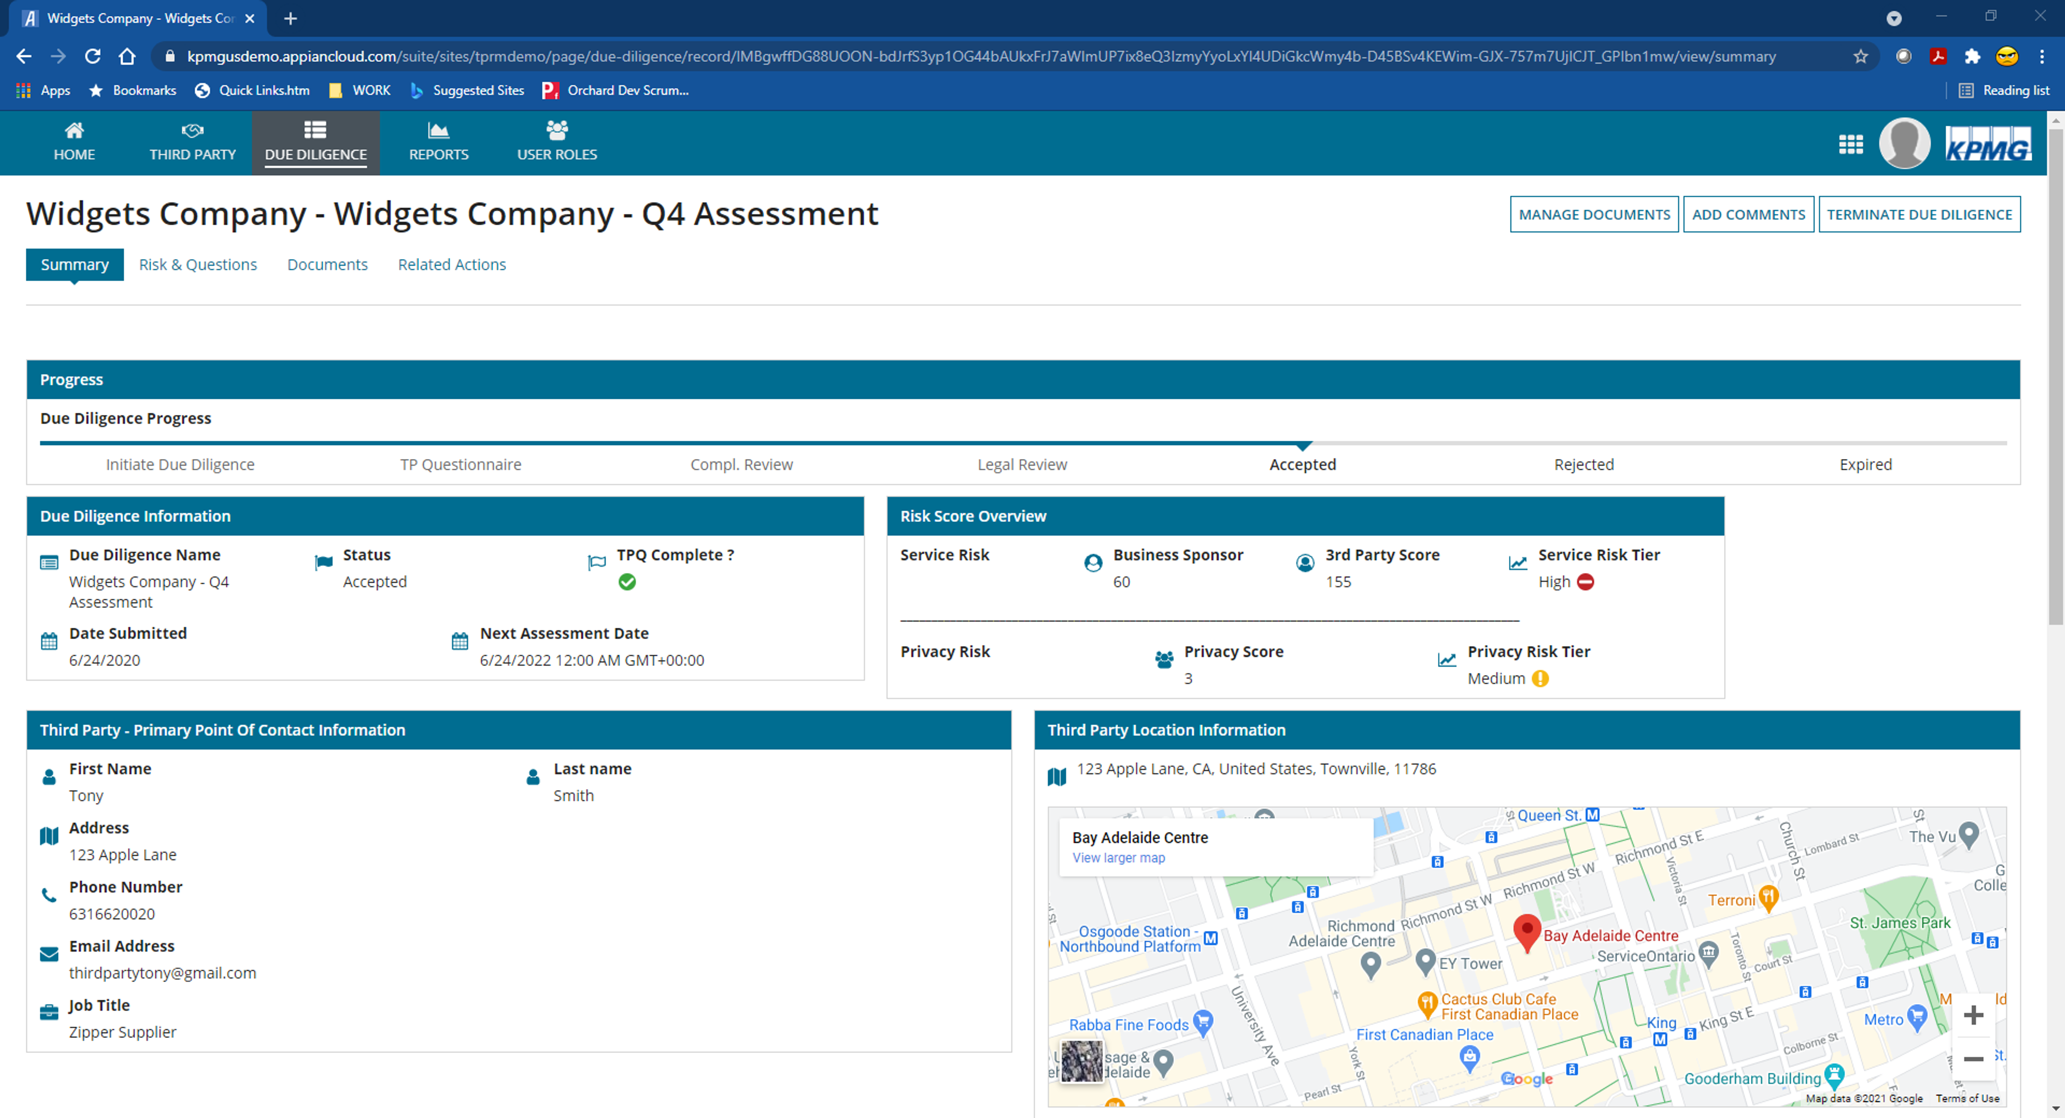This screenshot has width=2065, height=1118.
Task: Open the USER ROLES page
Action: tap(557, 142)
